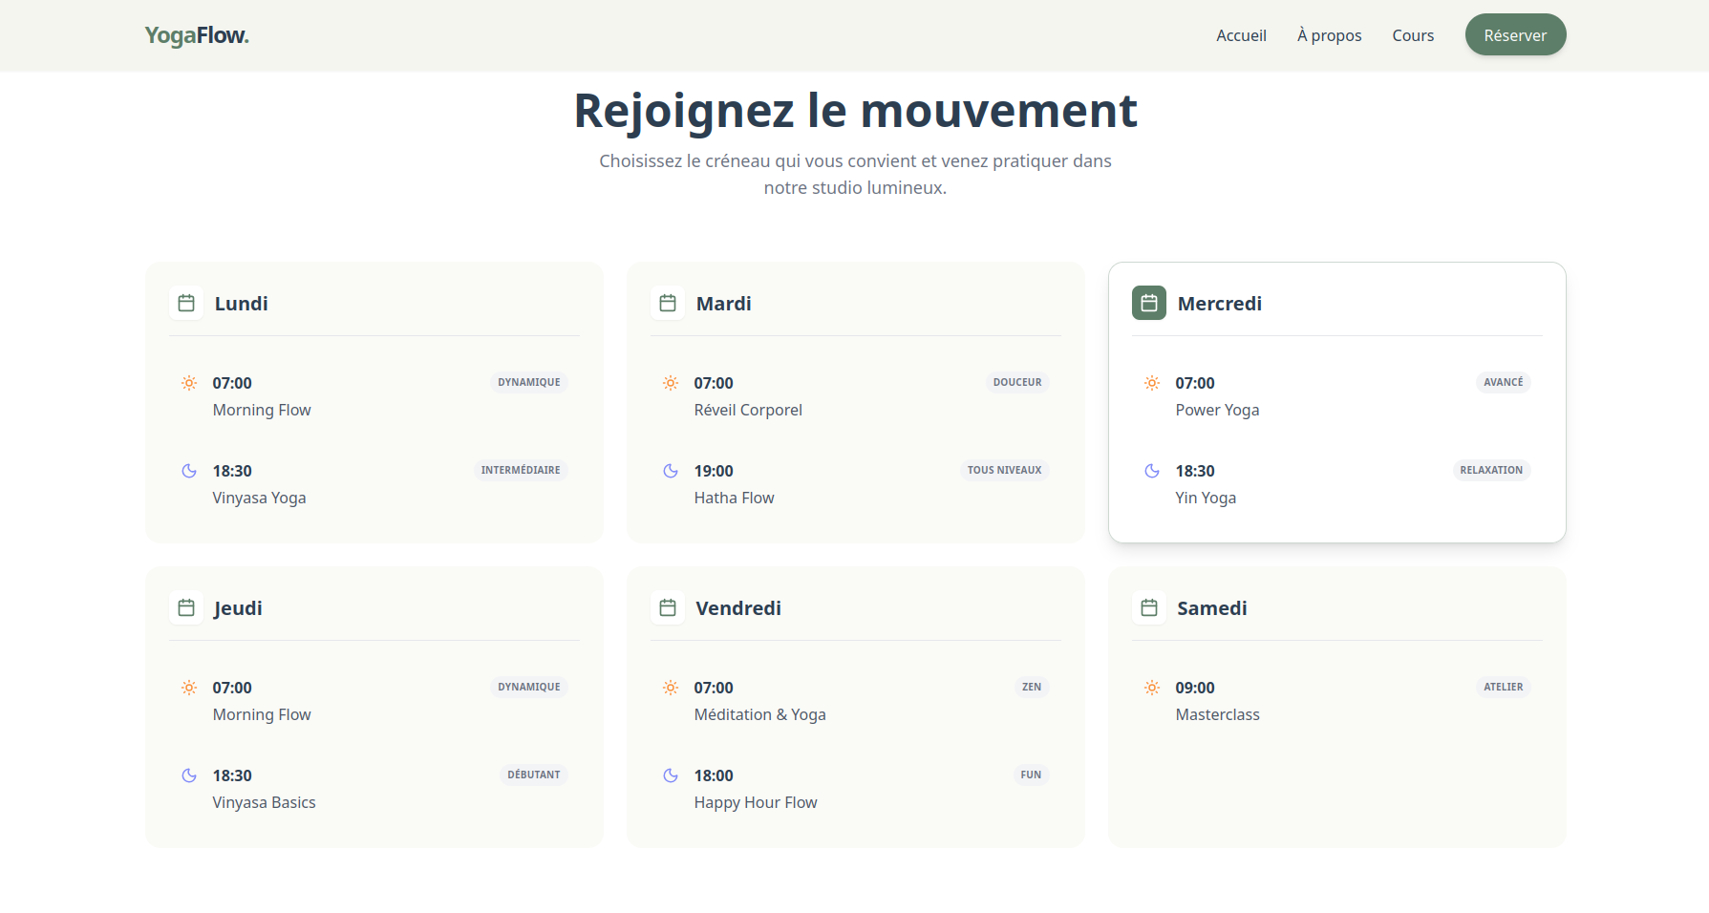This screenshot has width=1709, height=913.
Task: Click the calendar icon beside Samedi
Action: (x=1149, y=608)
